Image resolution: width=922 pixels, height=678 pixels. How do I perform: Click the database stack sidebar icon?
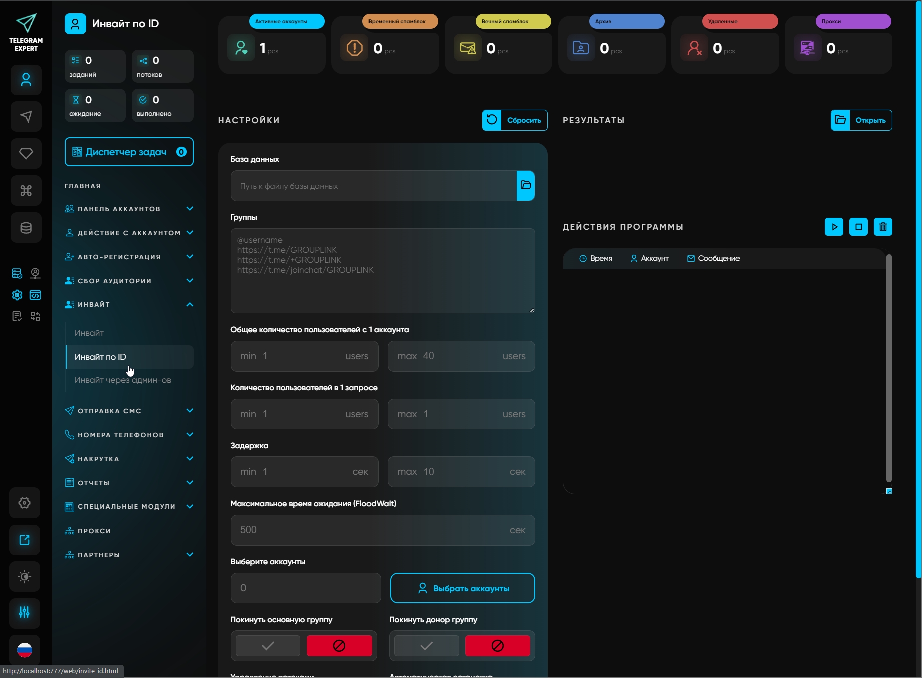[x=26, y=228]
